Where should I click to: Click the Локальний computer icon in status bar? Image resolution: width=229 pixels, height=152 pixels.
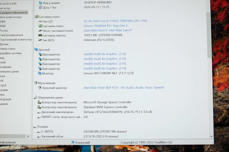click(73, 142)
